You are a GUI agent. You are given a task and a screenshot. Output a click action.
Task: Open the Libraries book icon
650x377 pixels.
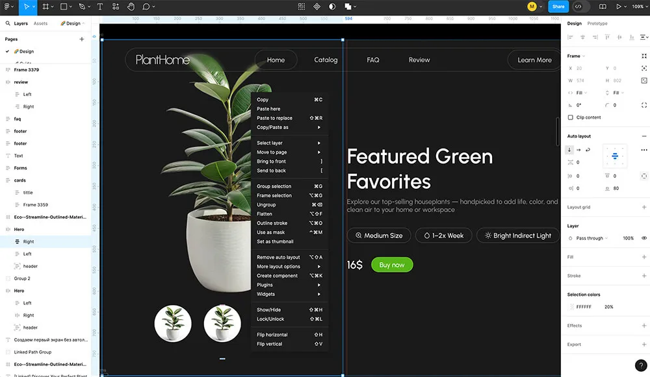(x=603, y=6)
